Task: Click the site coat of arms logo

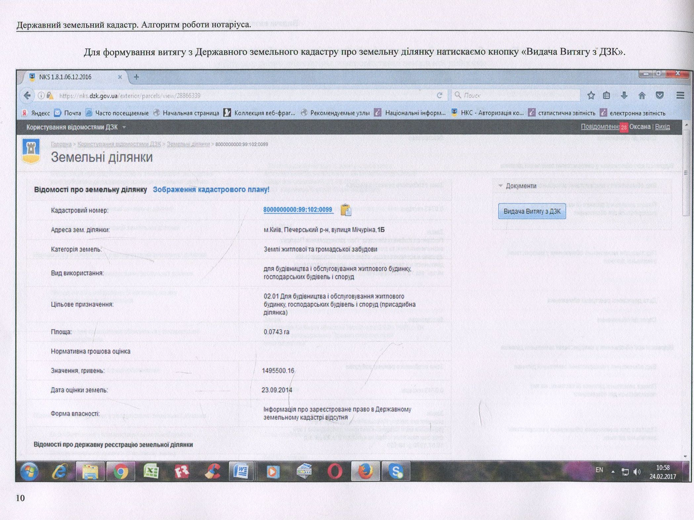Action: click(31, 151)
